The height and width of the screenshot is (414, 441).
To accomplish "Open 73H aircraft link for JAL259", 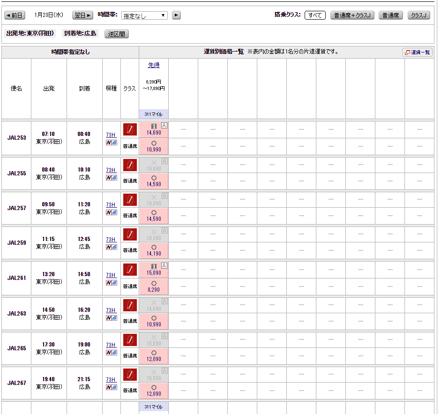I will pos(111,240).
